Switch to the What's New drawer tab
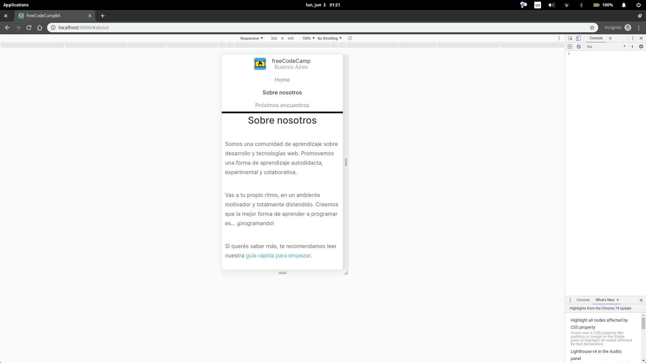 pyautogui.click(x=605, y=300)
